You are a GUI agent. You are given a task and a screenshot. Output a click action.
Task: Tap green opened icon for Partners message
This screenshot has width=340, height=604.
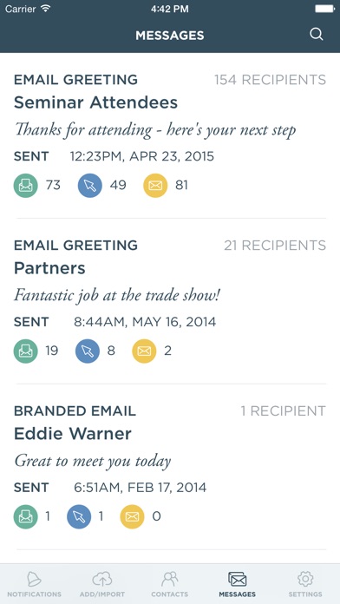[26, 351]
